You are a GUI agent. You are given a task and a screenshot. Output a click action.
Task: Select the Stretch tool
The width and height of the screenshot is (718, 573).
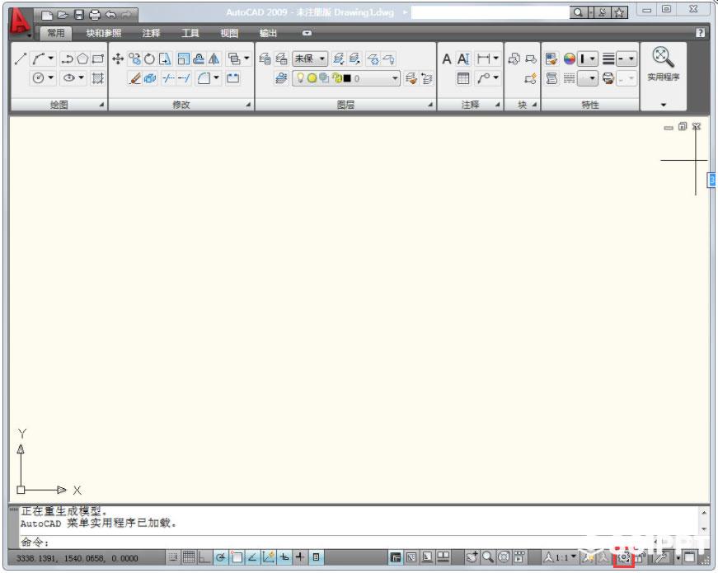pos(165,59)
